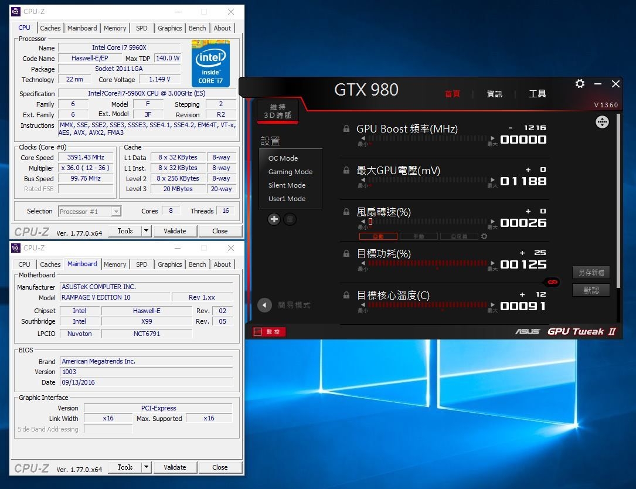636x489 pixels.
Task: Click power target red slider track
Action: point(427,263)
